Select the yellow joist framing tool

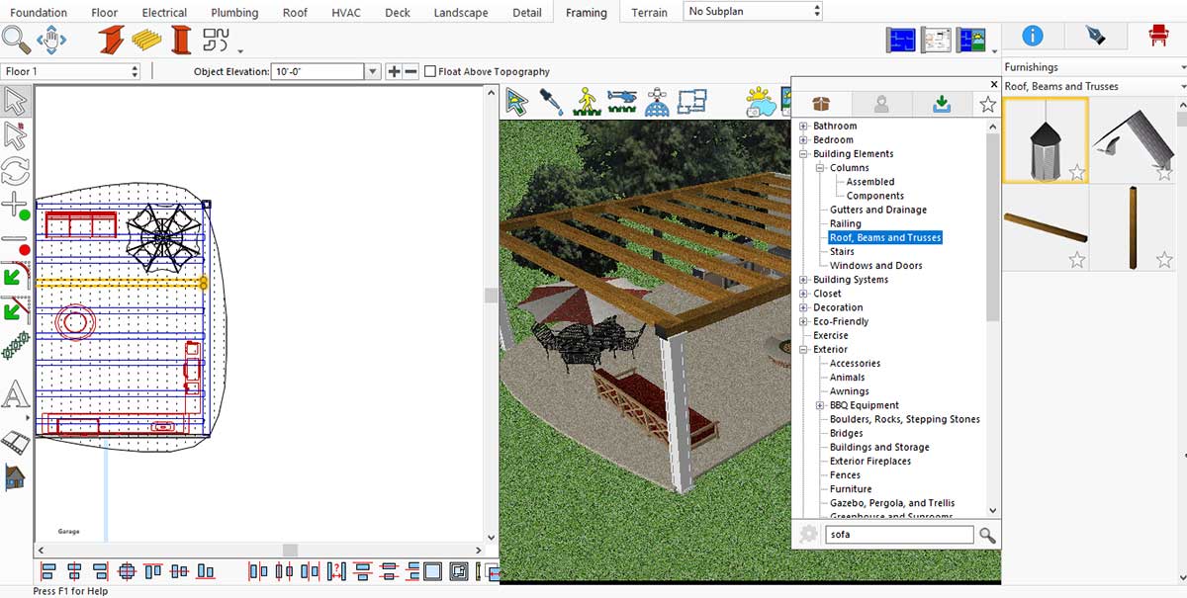point(146,40)
